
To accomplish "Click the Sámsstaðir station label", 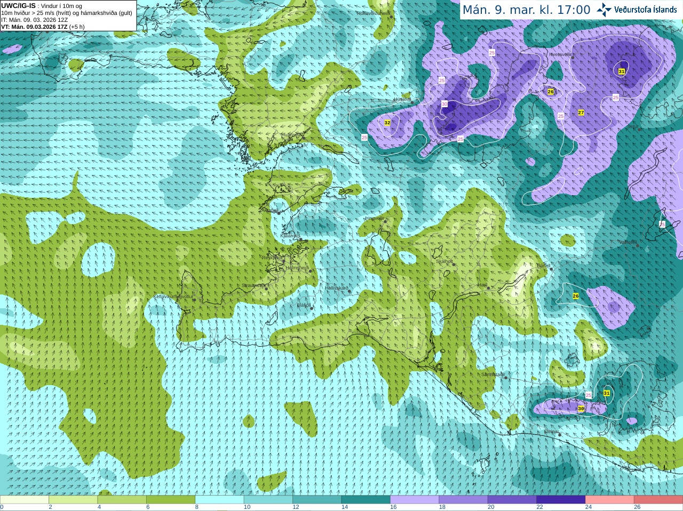I will click(x=492, y=374).
